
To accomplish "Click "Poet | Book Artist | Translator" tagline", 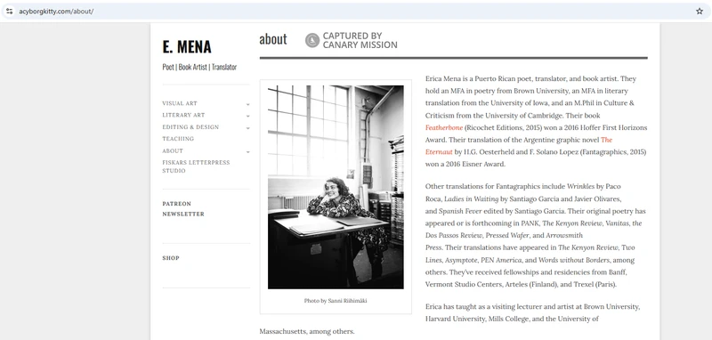I will click(x=199, y=67).
